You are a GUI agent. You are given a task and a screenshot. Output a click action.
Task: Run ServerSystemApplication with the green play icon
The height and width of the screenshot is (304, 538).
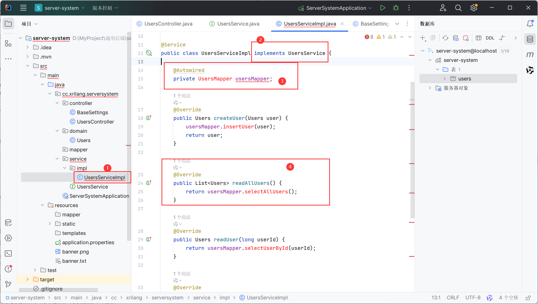coord(383,8)
